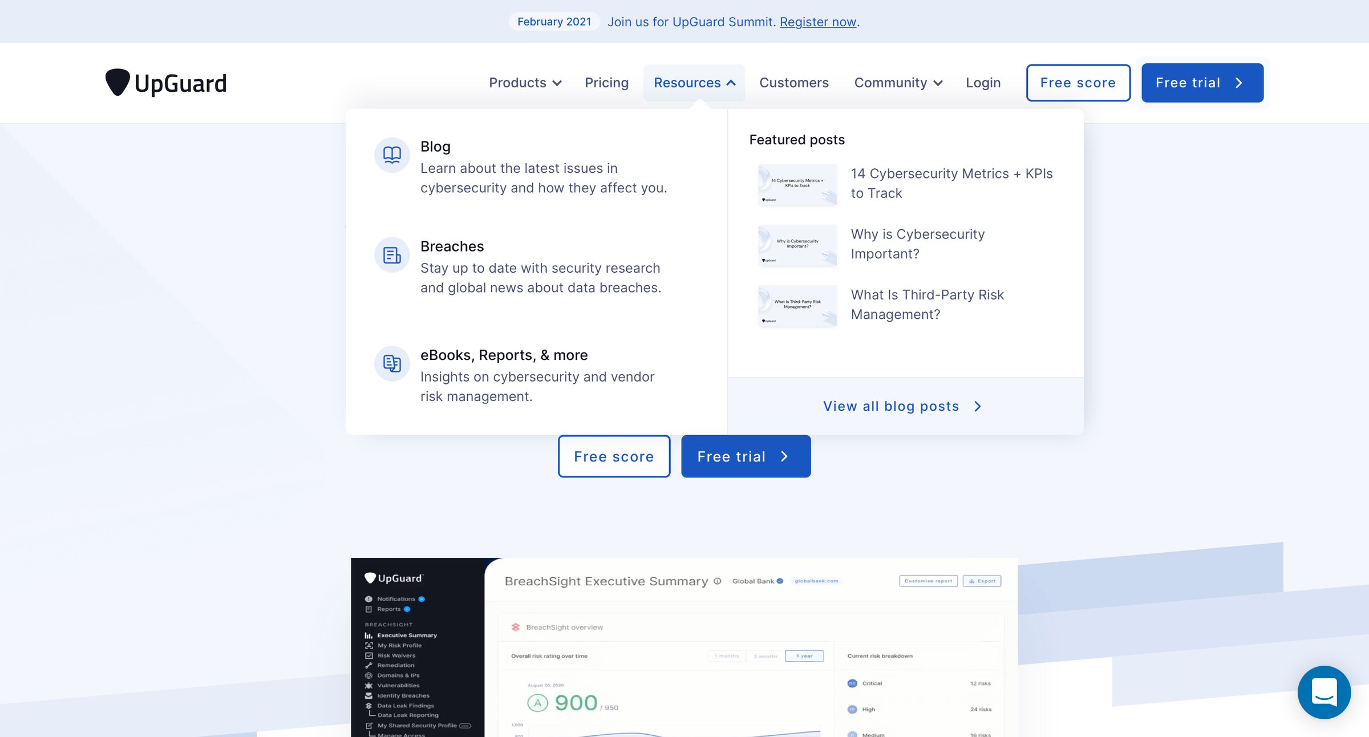Click the BreachSight dashboard preview image
The width and height of the screenshot is (1369, 737).
(684, 647)
